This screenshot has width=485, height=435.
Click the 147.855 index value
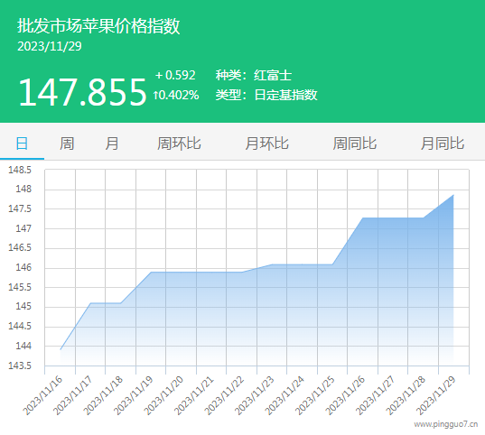82,92
